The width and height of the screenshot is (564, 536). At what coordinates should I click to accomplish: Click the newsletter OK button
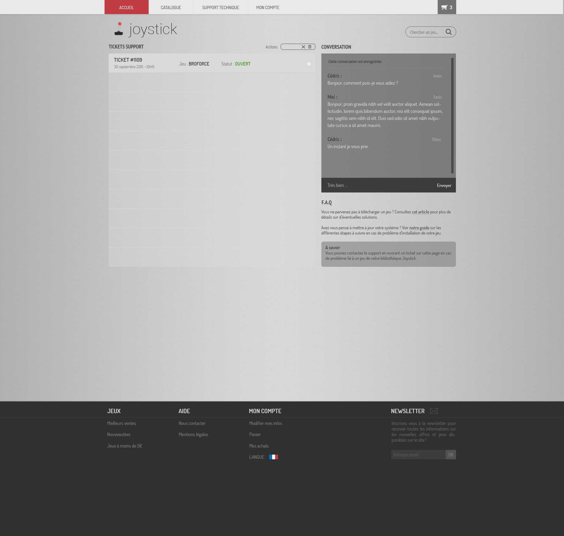tap(451, 455)
